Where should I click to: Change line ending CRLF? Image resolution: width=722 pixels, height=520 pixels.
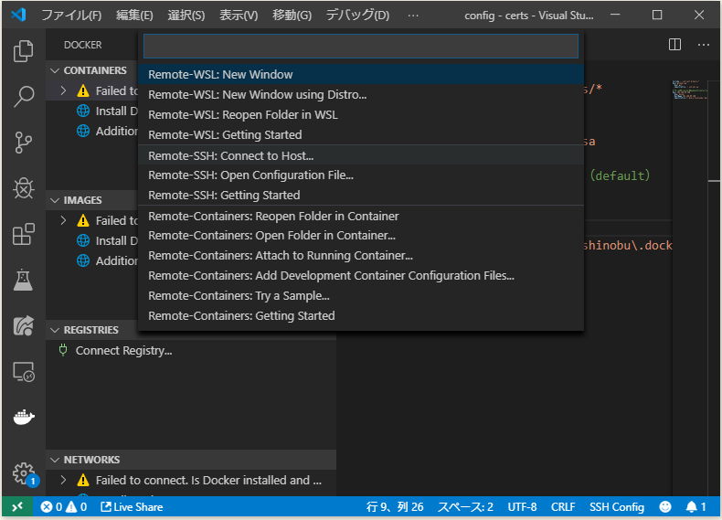563,507
